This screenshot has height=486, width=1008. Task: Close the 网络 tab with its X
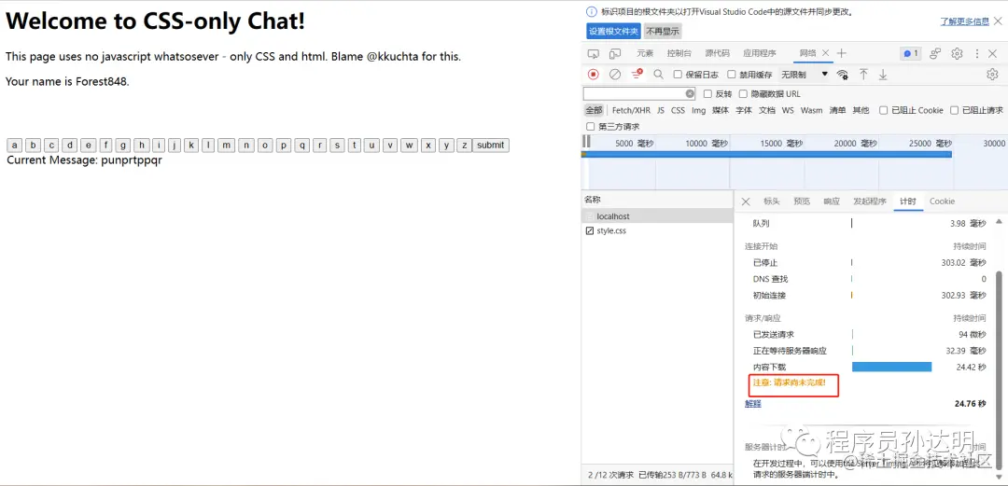[x=825, y=53]
